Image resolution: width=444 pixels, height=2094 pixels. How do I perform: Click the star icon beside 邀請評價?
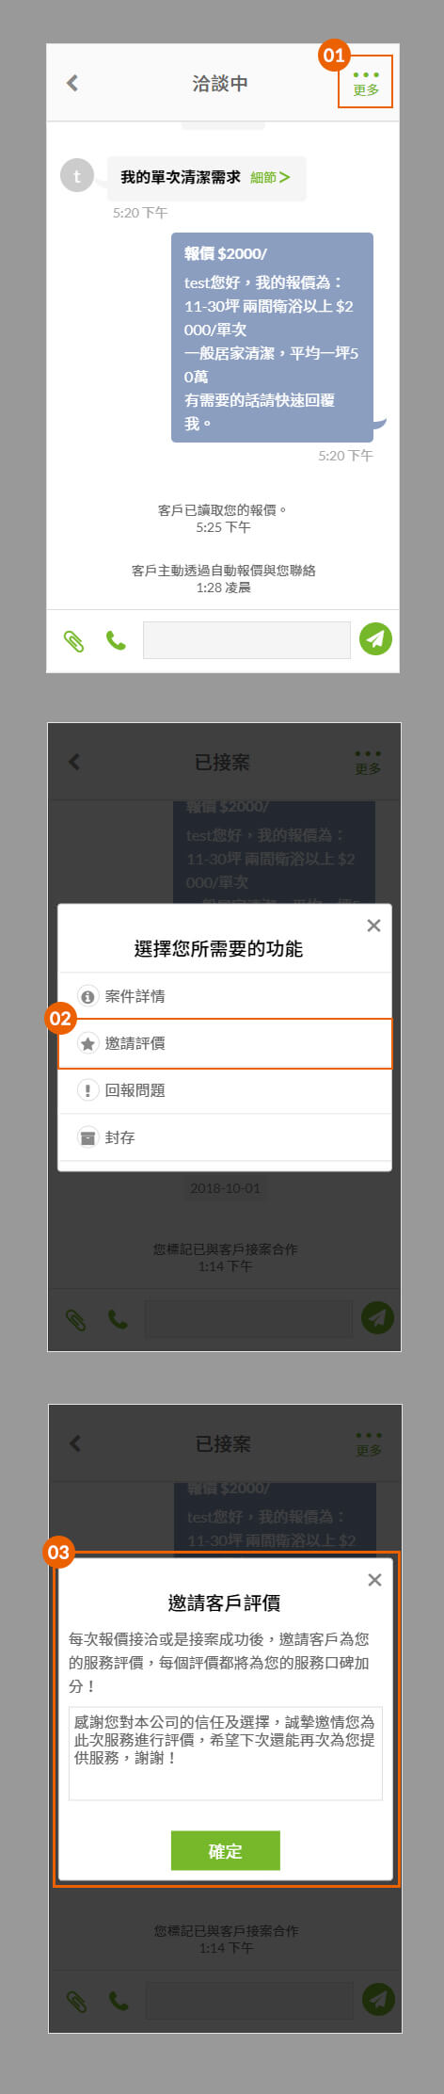point(87,1043)
